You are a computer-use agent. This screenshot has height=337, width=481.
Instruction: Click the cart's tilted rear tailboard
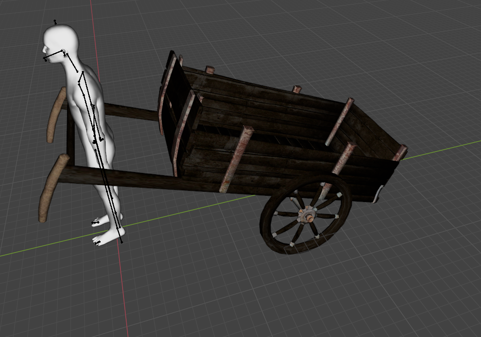(373, 132)
